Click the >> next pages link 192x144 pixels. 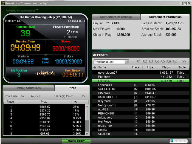[184, 61]
